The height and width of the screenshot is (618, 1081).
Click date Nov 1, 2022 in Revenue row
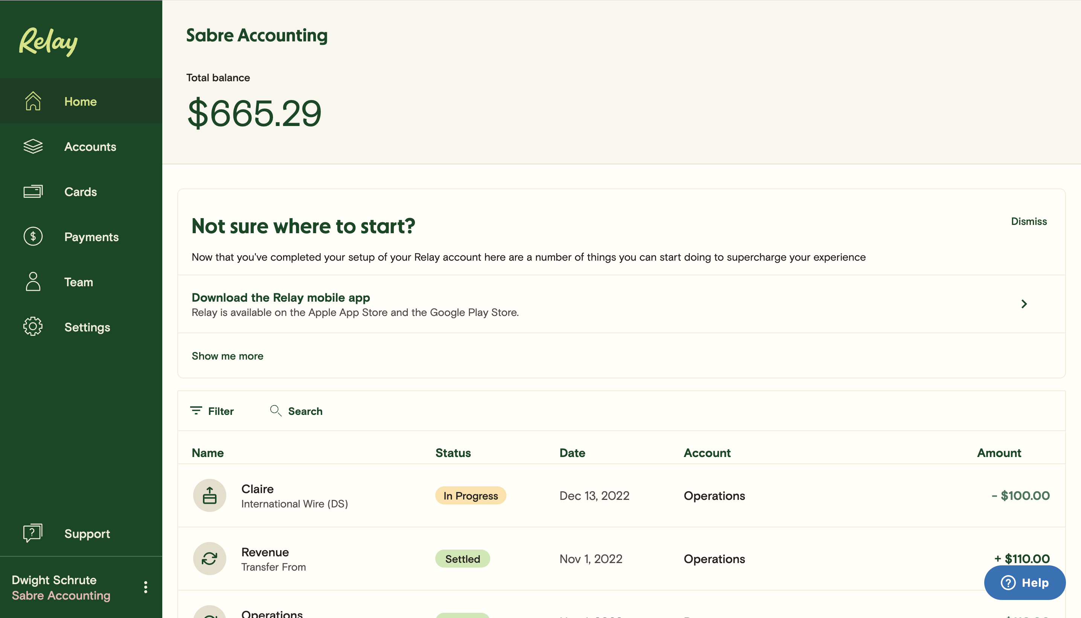click(591, 559)
